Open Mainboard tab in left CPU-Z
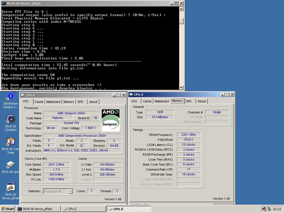 (53, 102)
